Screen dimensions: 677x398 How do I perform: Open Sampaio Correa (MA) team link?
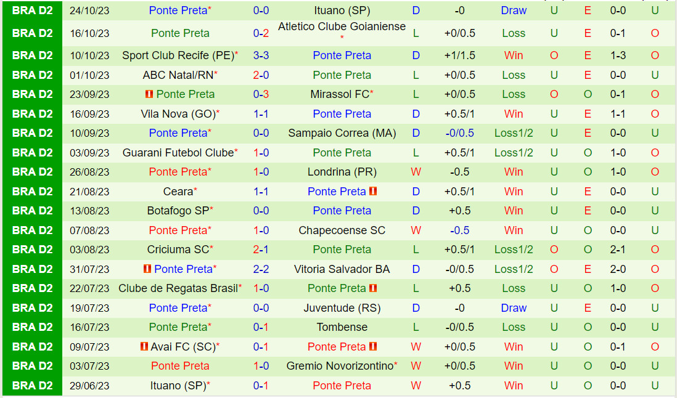click(x=342, y=133)
